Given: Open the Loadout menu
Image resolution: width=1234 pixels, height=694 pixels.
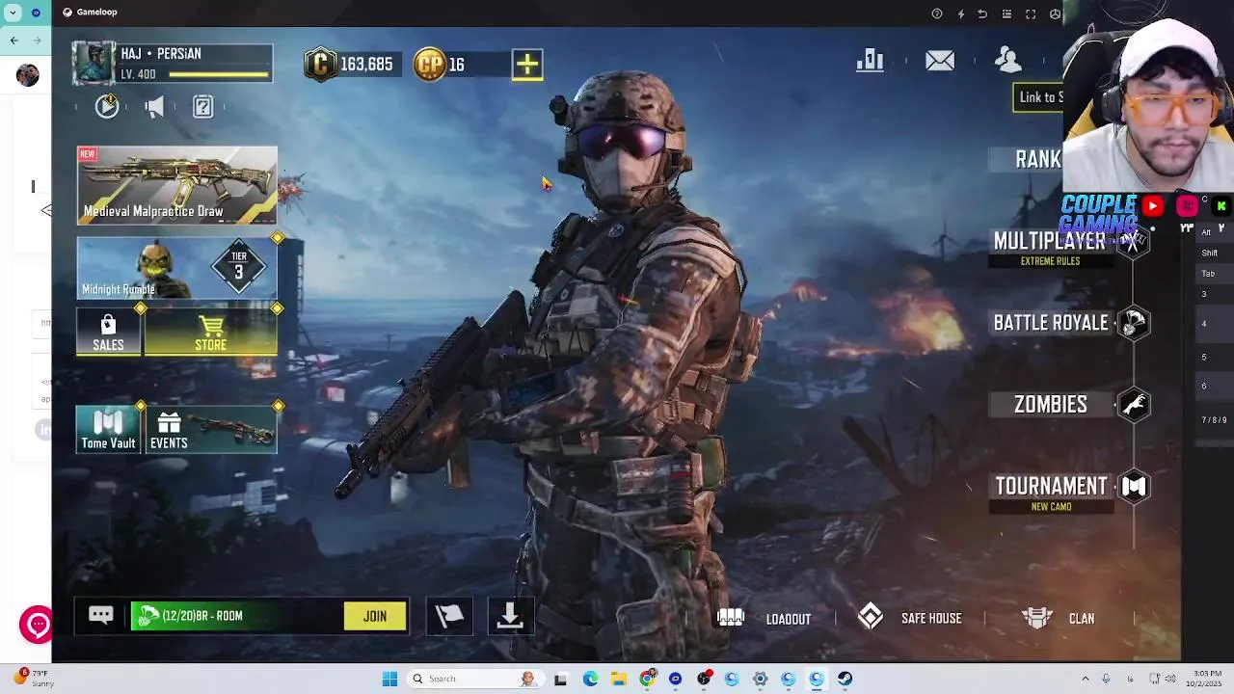Looking at the screenshot, I should pyautogui.click(x=788, y=619).
